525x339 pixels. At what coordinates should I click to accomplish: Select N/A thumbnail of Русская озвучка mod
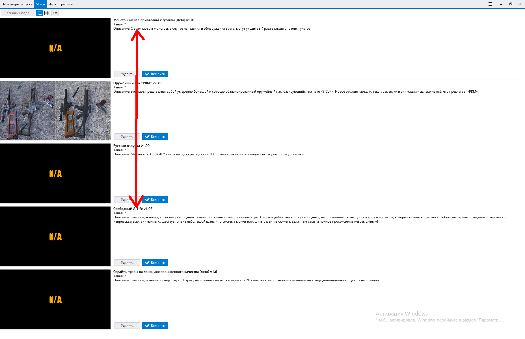tap(55, 173)
